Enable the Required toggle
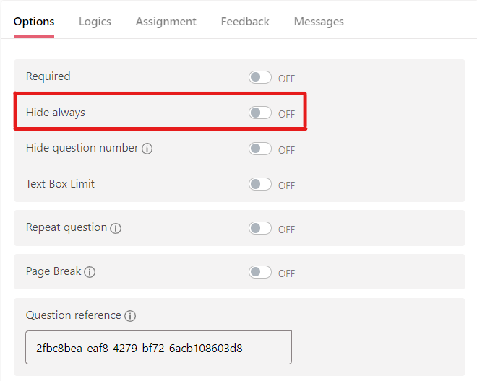Screen dimensions: 477x381 coord(260,77)
